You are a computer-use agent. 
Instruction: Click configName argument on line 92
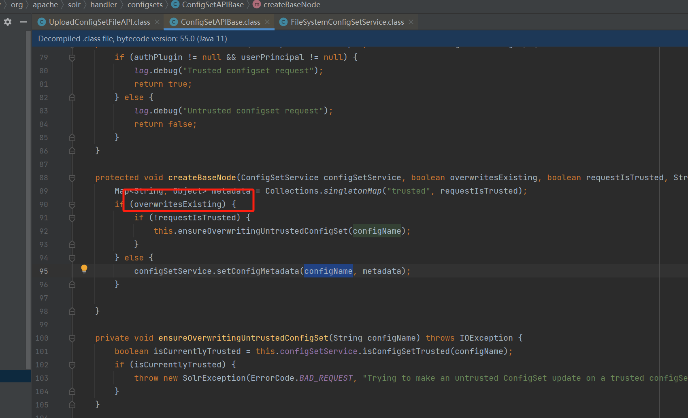pyautogui.click(x=377, y=231)
